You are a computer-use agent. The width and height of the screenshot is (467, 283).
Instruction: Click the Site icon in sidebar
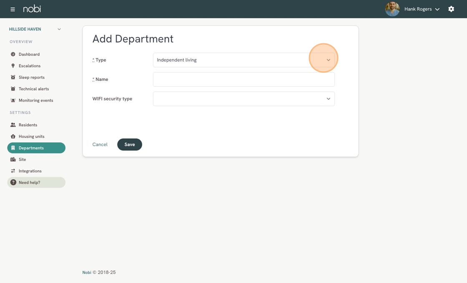pyautogui.click(x=13, y=160)
